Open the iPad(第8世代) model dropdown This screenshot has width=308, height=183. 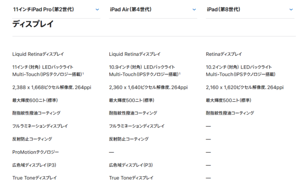pos(250,10)
